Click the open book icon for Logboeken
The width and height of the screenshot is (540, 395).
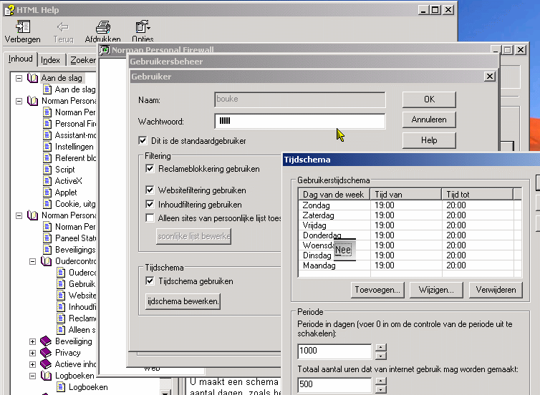46,376
